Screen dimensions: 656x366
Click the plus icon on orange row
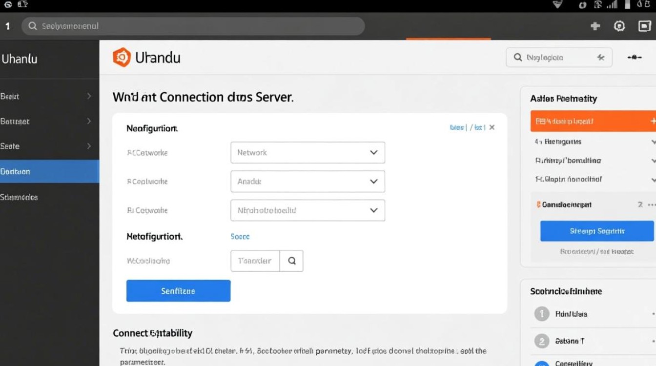tap(653, 121)
